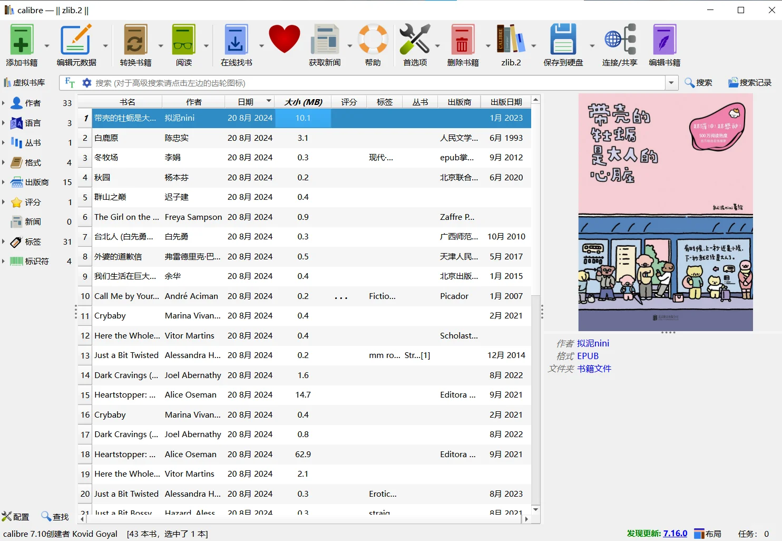782x541 pixels.
Task: Open dropdown arrow next to 转换书籍
Action: [x=160, y=46]
